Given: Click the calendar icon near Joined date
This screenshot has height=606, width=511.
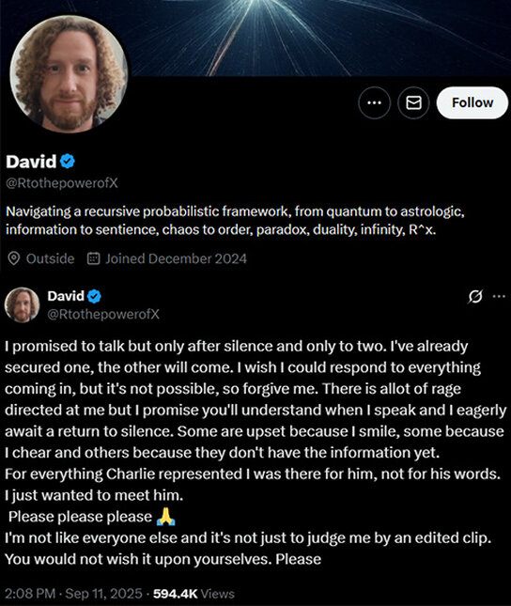Looking at the screenshot, I should click(x=94, y=258).
